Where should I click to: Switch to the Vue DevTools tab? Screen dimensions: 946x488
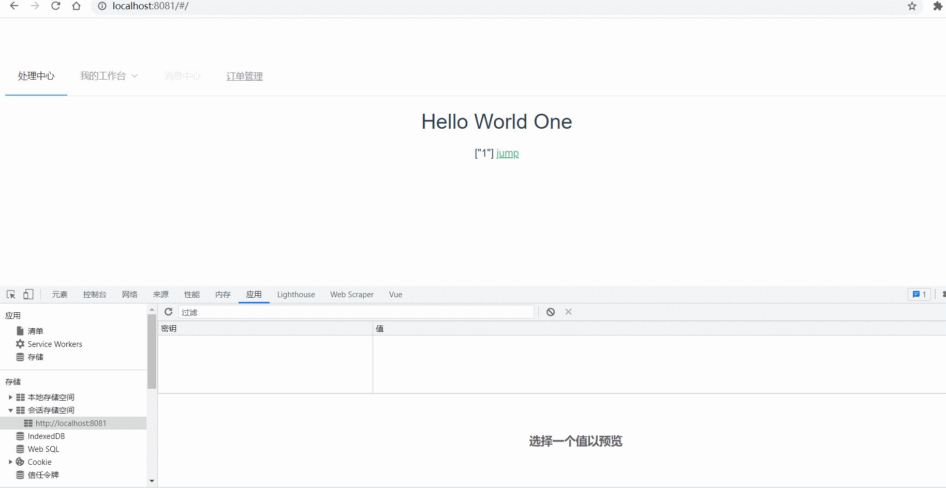point(396,294)
